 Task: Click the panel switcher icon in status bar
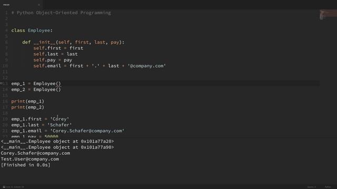tap(4, 187)
